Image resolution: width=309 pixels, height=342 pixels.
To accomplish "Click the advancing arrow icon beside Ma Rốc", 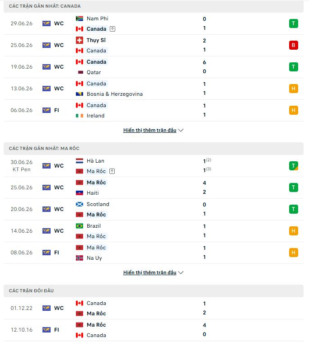I will [x=112, y=171].
